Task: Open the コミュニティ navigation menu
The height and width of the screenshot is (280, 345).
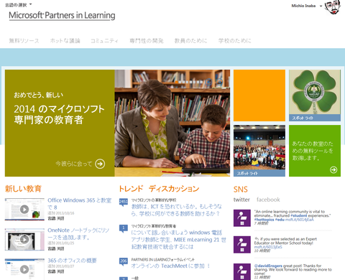Action: 104,41
